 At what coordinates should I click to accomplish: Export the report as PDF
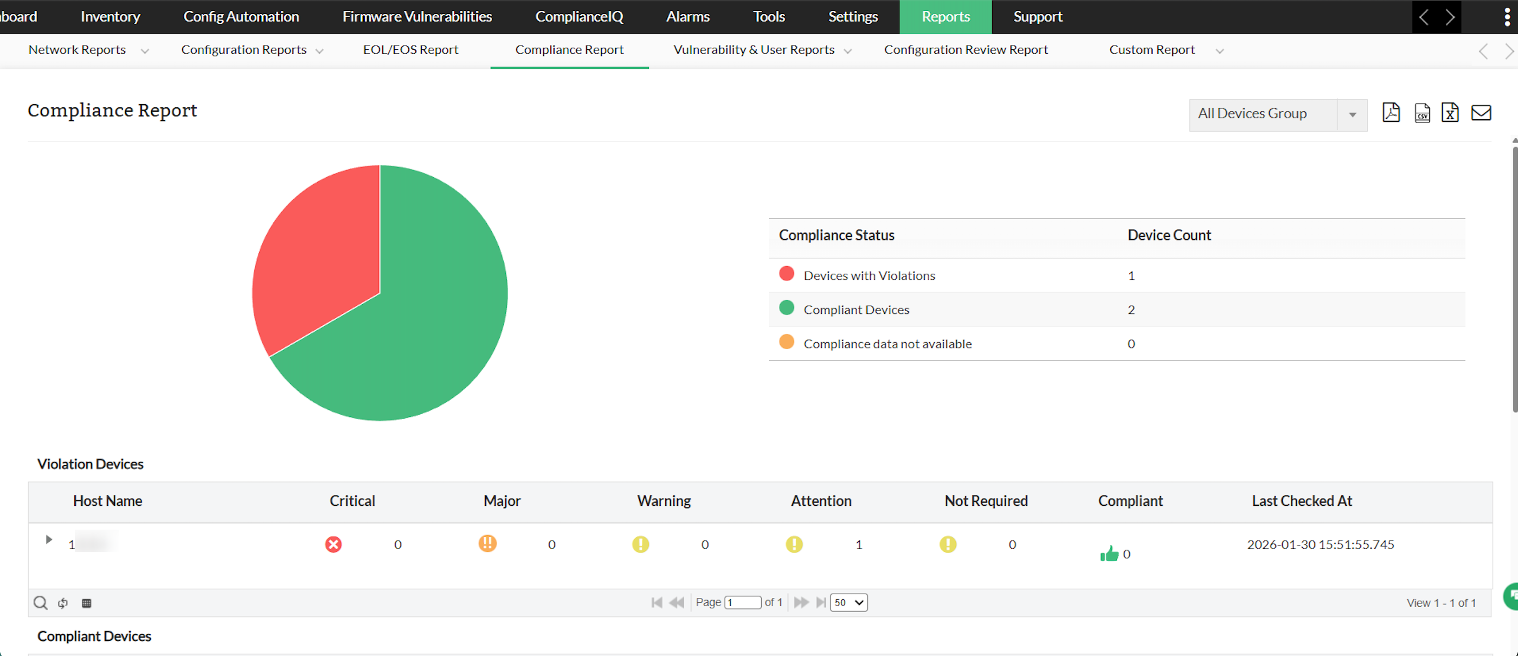1391,113
